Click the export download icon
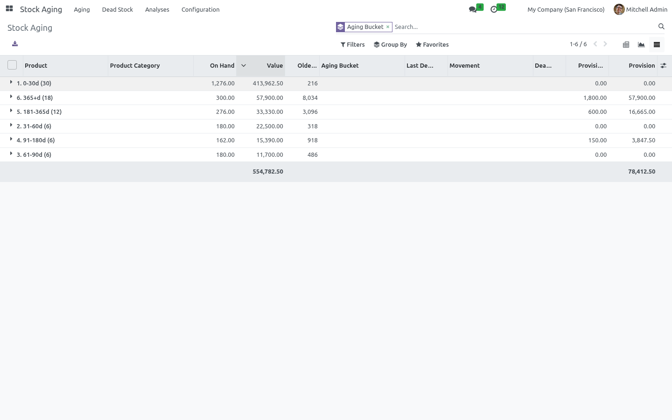The height and width of the screenshot is (420, 672). pyautogui.click(x=15, y=44)
